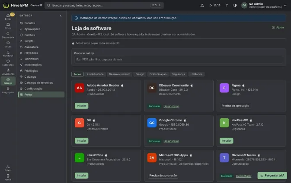
Task: Open the Integrações rail icon
Action: [8, 90]
